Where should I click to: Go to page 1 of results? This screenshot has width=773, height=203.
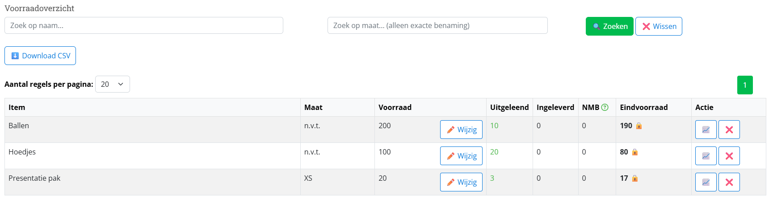pyautogui.click(x=744, y=85)
